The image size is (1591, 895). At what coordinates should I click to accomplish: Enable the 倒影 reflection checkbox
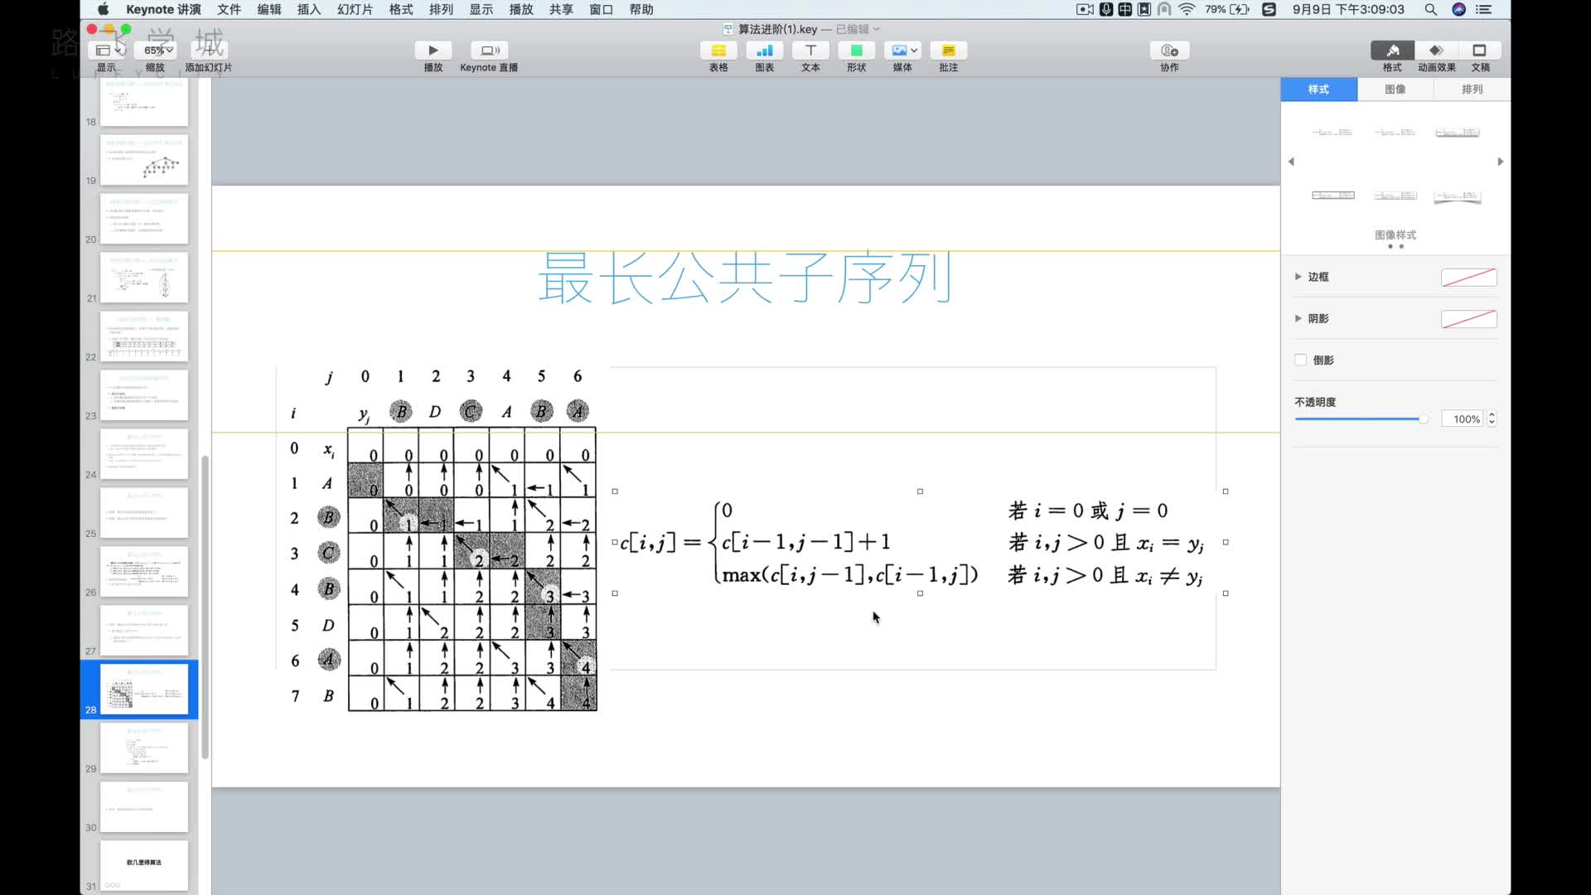click(1300, 360)
